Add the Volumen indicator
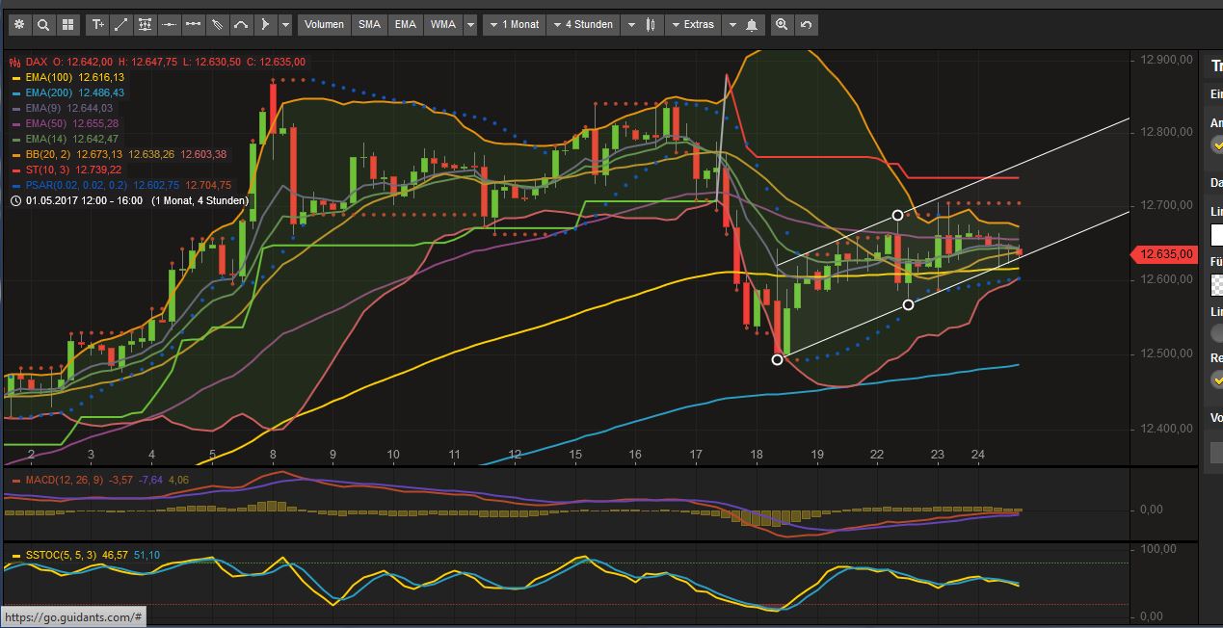 click(x=324, y=24)
